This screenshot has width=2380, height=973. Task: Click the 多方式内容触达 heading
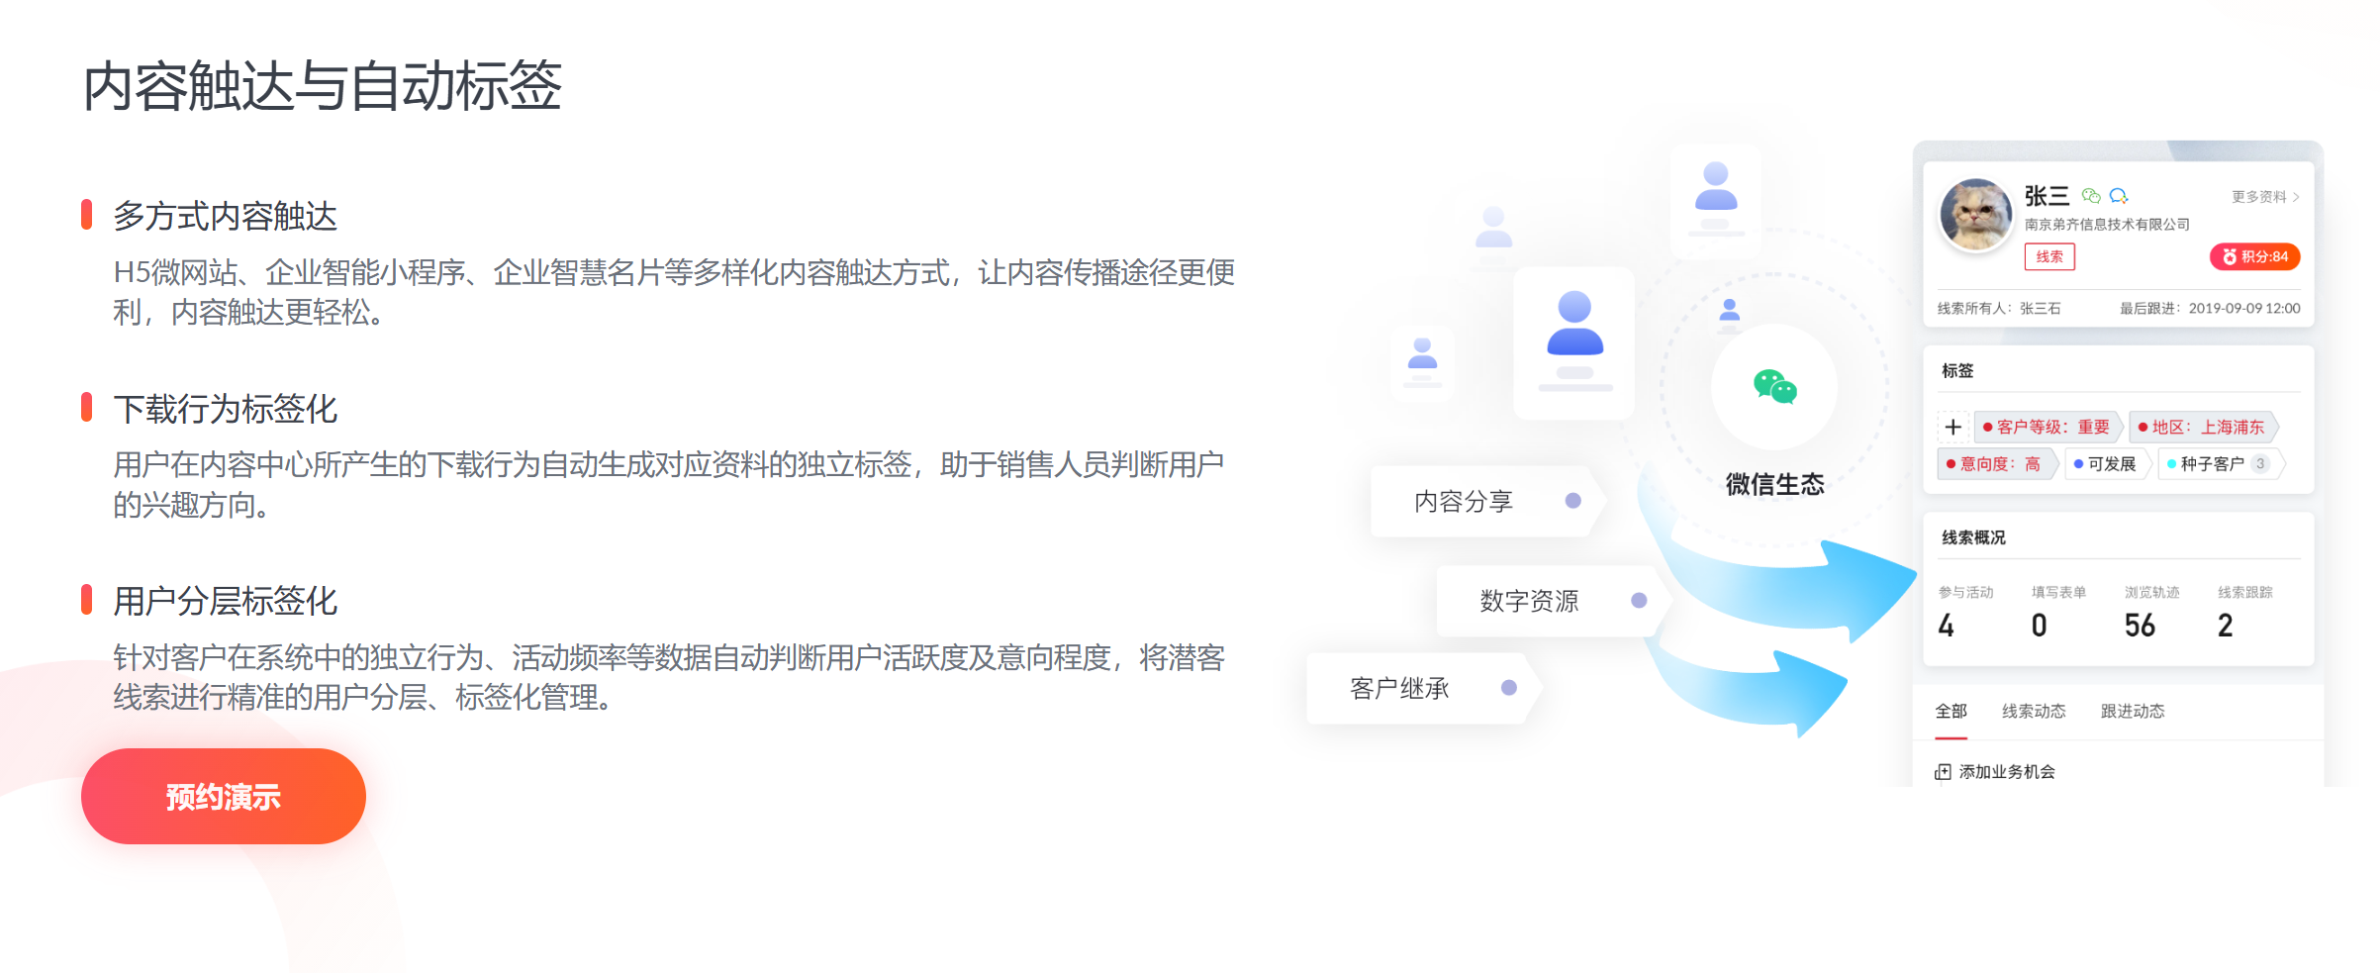(x=225, y=216)
